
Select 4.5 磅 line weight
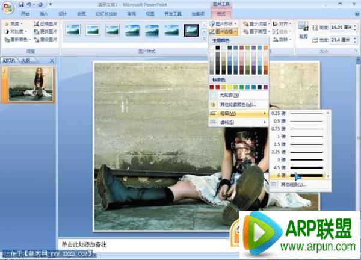click(298, 167)
